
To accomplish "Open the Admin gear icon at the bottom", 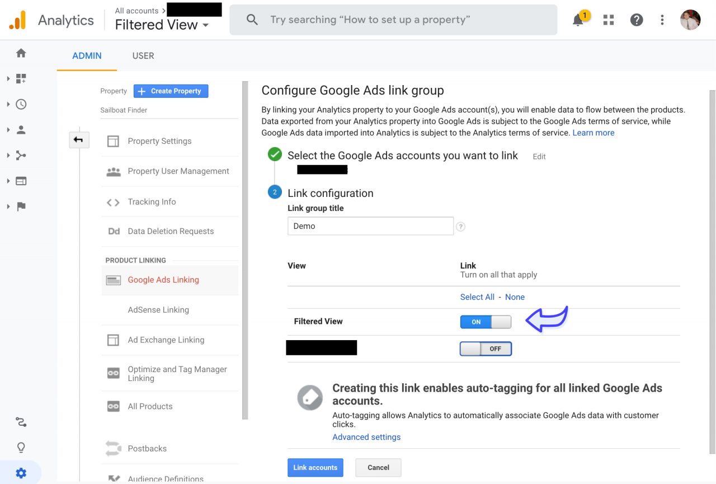I will pos(21,472).
